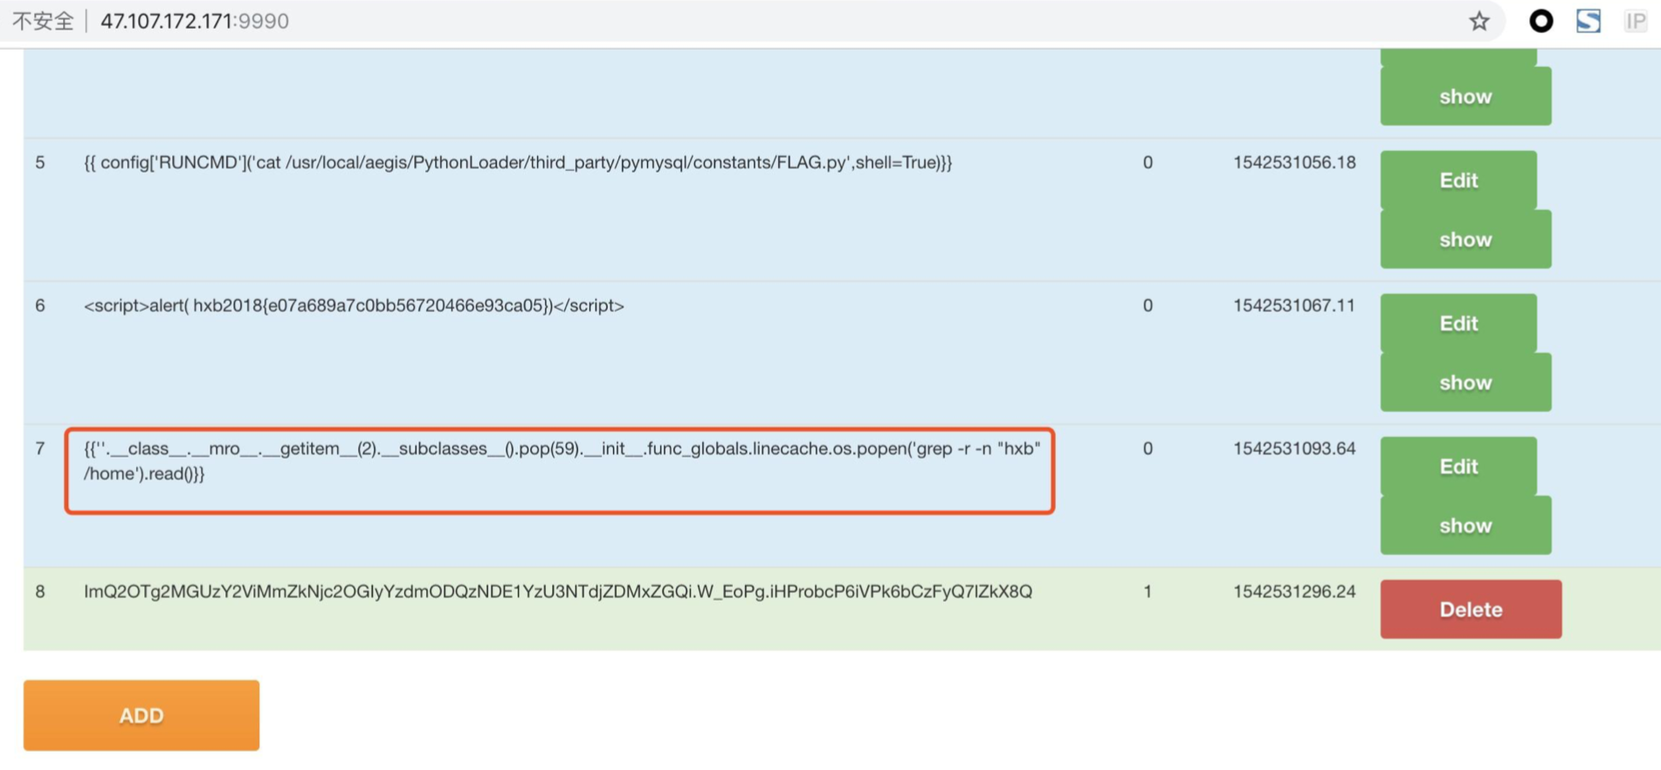Click the status value 1 in row 8
Screen dimensions: 1661x770
click(x=1148, y=592)
